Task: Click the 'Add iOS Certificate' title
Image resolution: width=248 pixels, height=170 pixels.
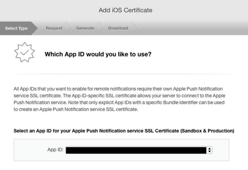Action: (x=126, y=10)
